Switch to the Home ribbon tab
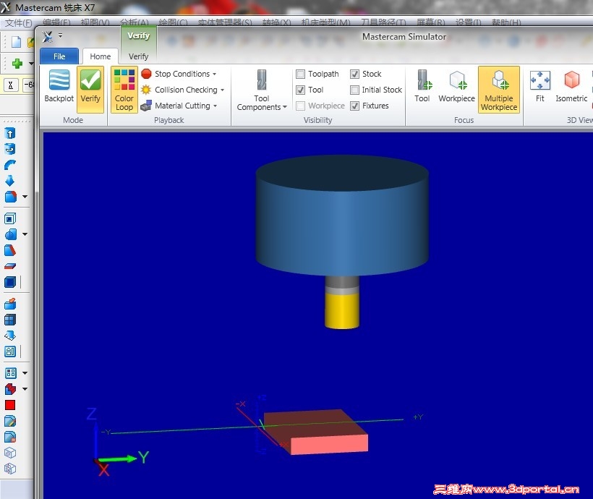The image size is (593, 499). pos(101,56)
